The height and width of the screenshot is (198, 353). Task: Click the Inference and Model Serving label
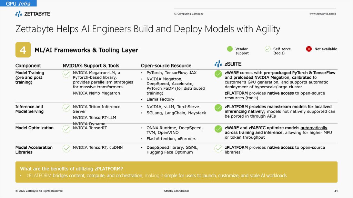tap(30, 109)
